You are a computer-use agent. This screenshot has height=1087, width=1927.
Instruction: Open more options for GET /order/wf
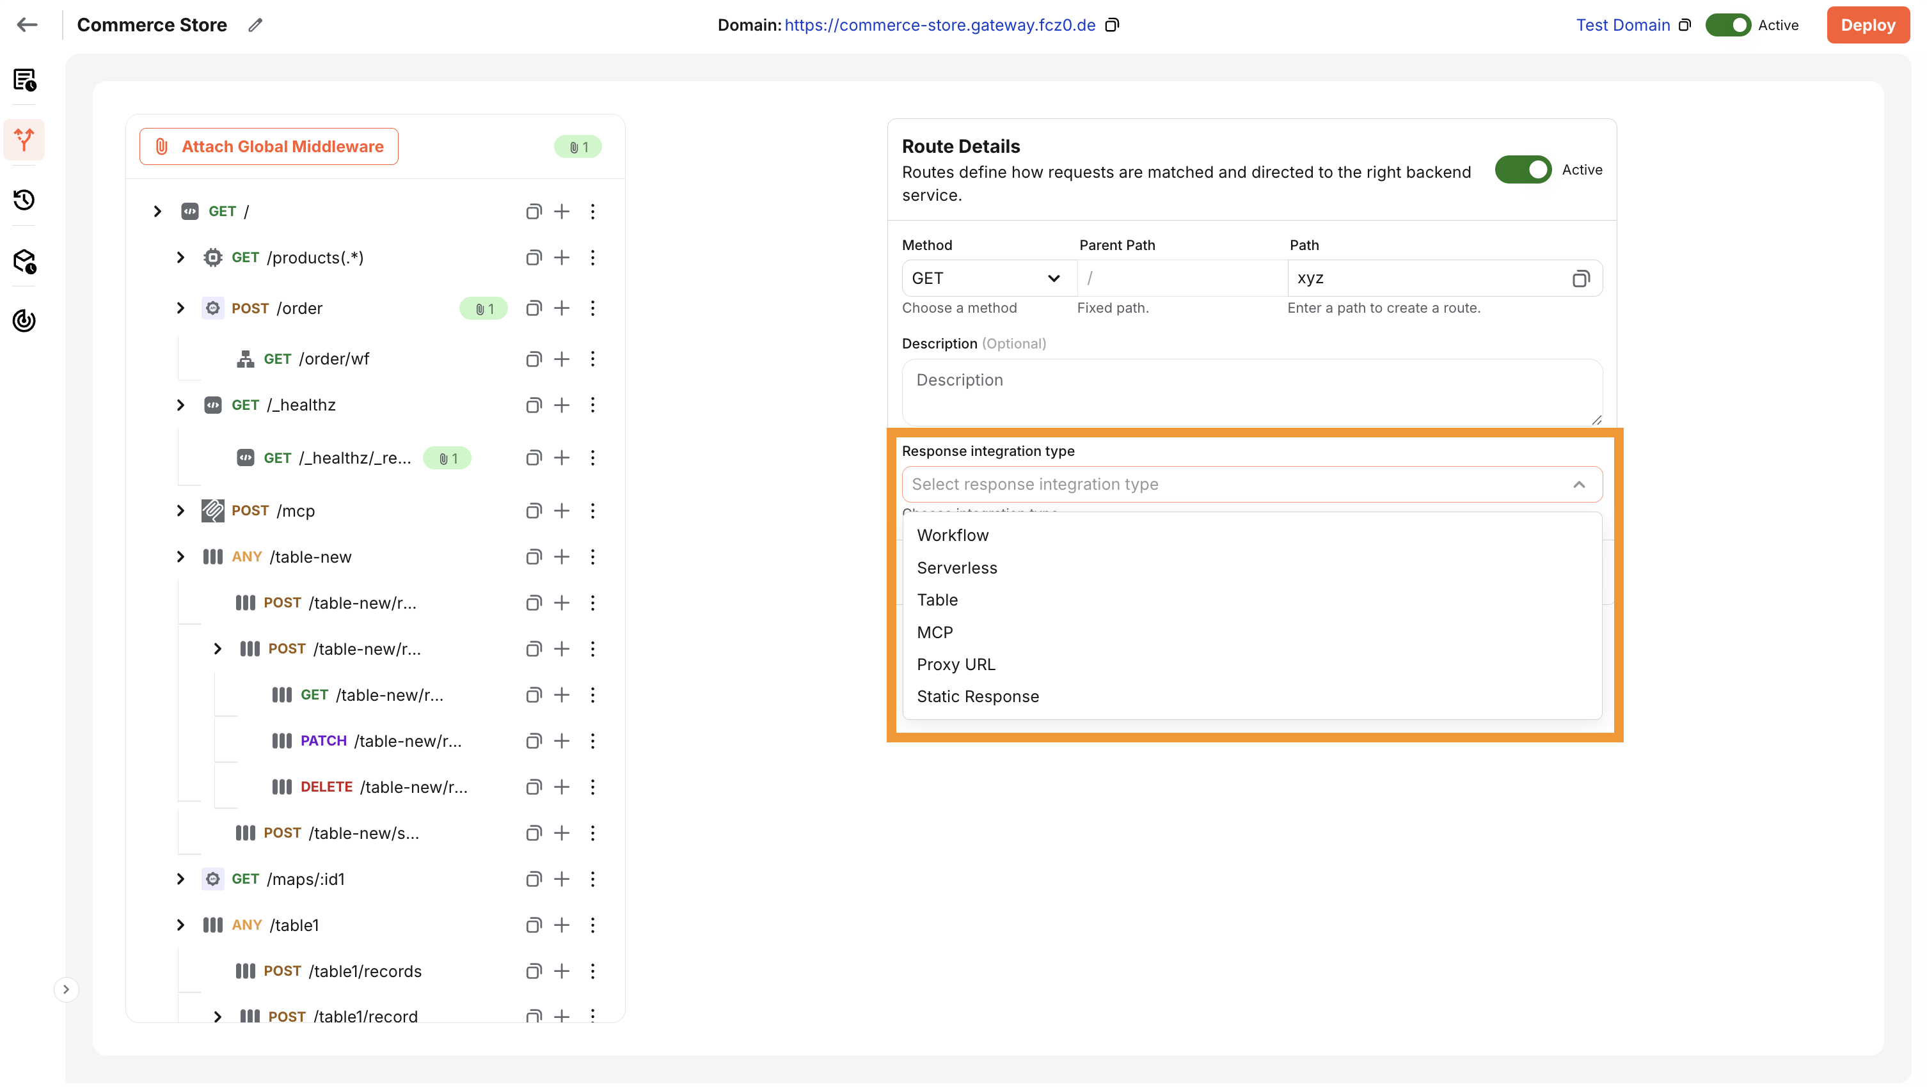592,359
